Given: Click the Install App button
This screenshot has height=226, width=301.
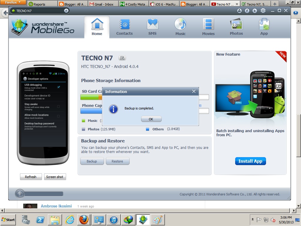Looking at the screenshot, I should (250, 161).
